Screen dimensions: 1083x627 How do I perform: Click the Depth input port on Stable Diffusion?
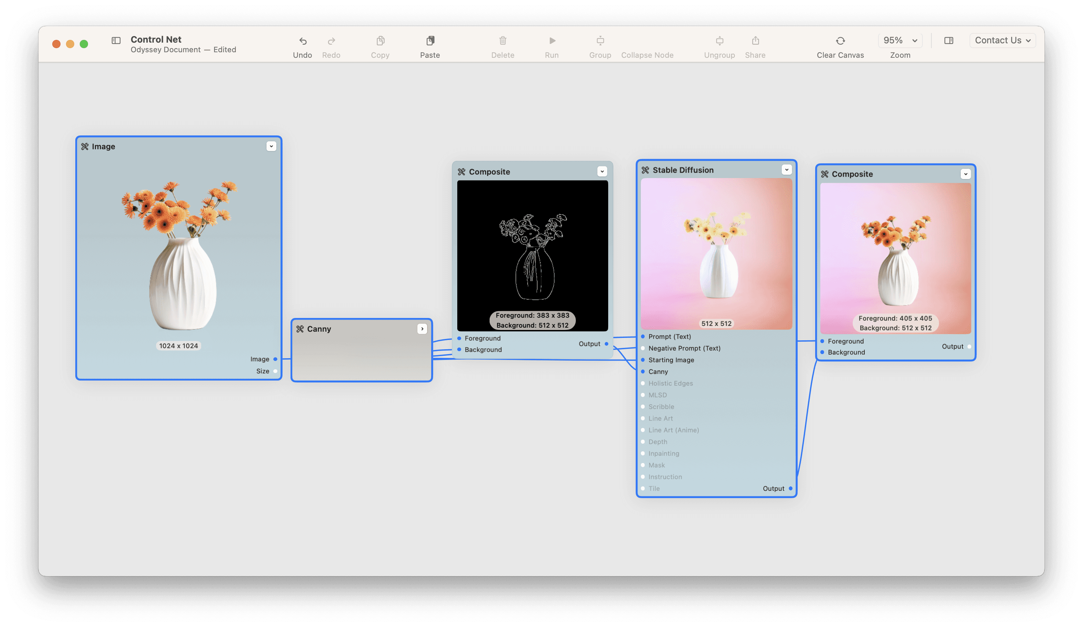pos(643,441)
